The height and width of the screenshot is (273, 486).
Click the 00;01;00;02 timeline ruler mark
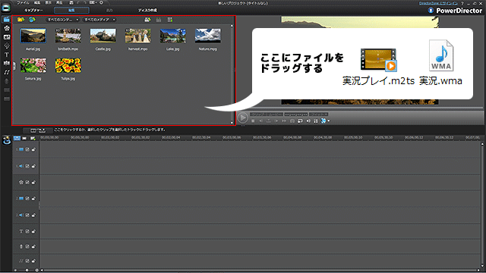point(110,137)
